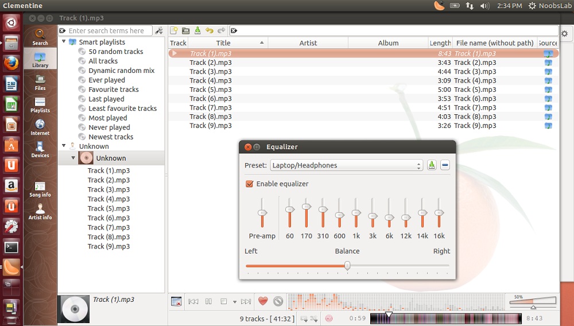
Task: Undo last playlist action
Action: 210,31
